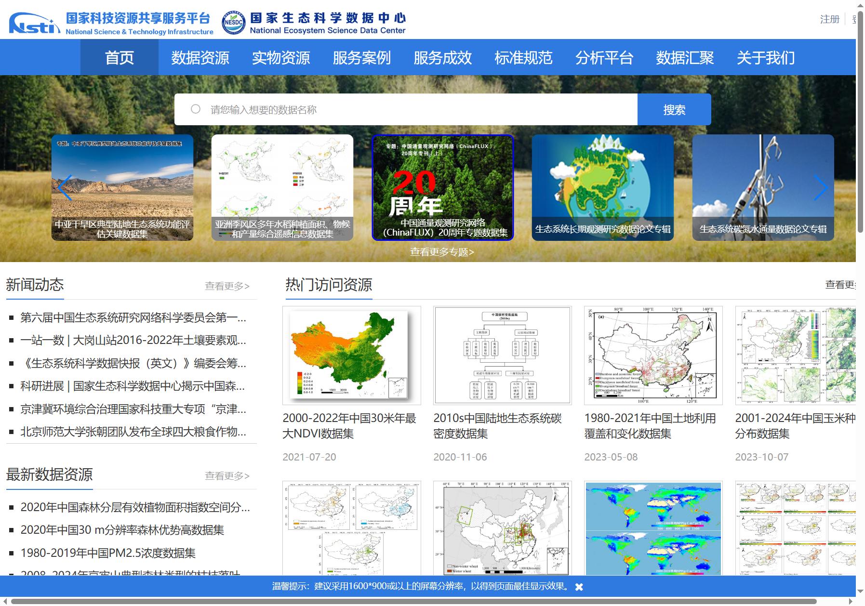
Task: Open 生态系统长期观测研究 topic card
Action: click(x=603, y=187)
